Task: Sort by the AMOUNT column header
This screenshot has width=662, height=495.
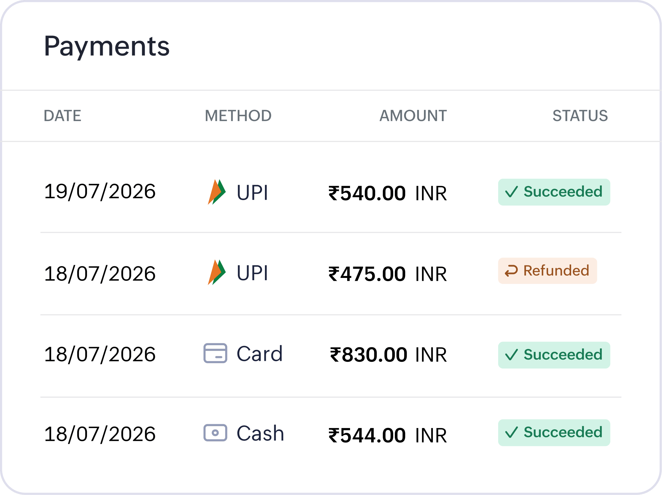Action: click(x=413, y=116)
